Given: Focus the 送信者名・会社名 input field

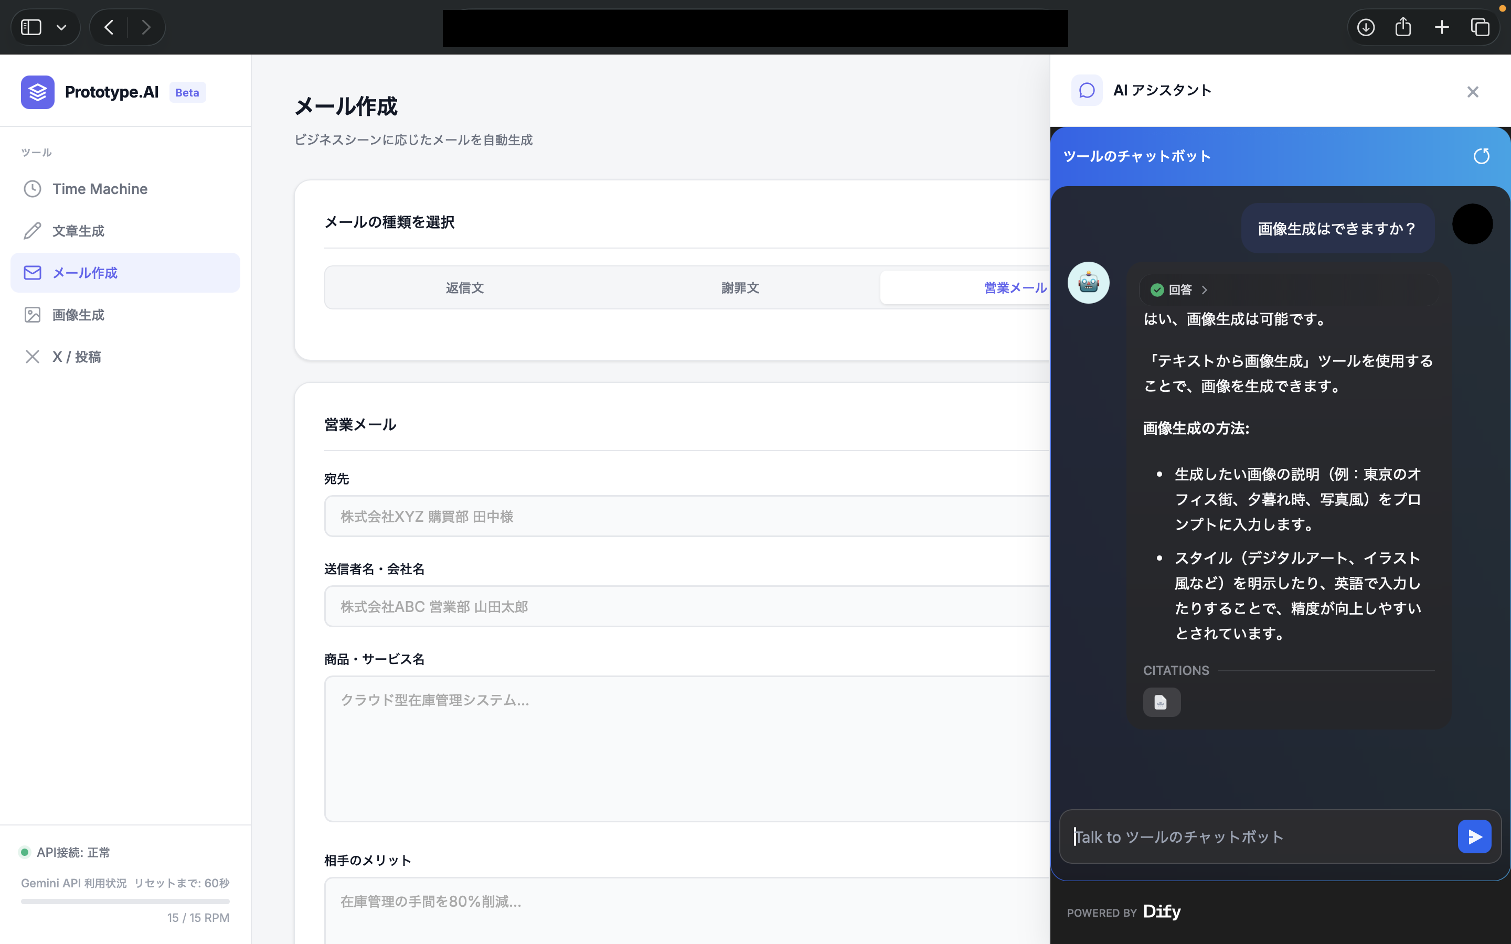Looking at the screenshot, I should (x=687, y=606).
